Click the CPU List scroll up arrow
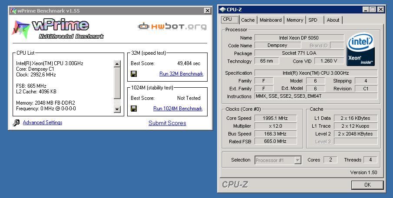The image size is (393, 198). tap(117, 64)
